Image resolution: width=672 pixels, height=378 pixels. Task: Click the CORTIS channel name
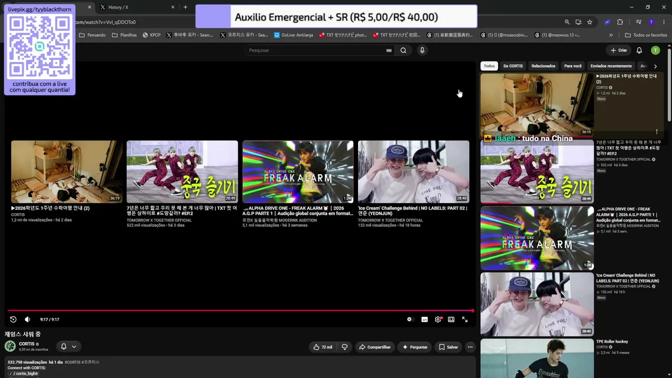(27, 344)
